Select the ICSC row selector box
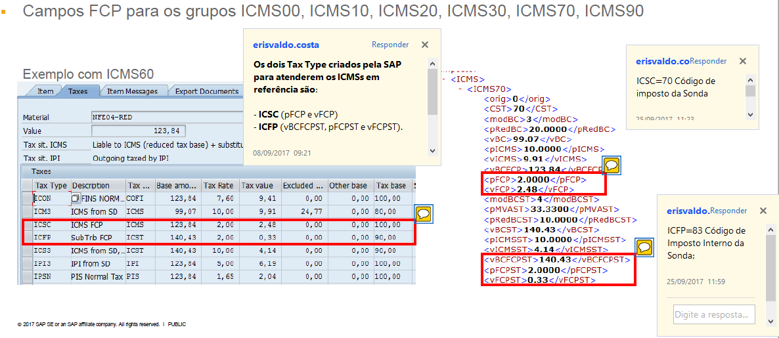Image resolution: width=779 pixels, height=338 pixels. (x=27, y=225)
